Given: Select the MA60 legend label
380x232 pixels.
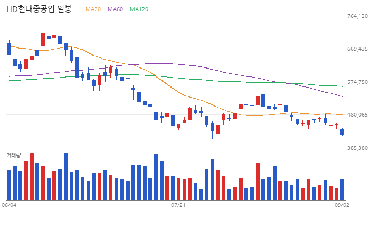Looking at the screenshot, I should point(116,9).
